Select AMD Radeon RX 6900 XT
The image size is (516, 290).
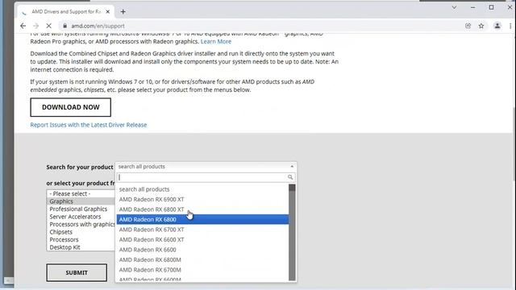point(202,199)
